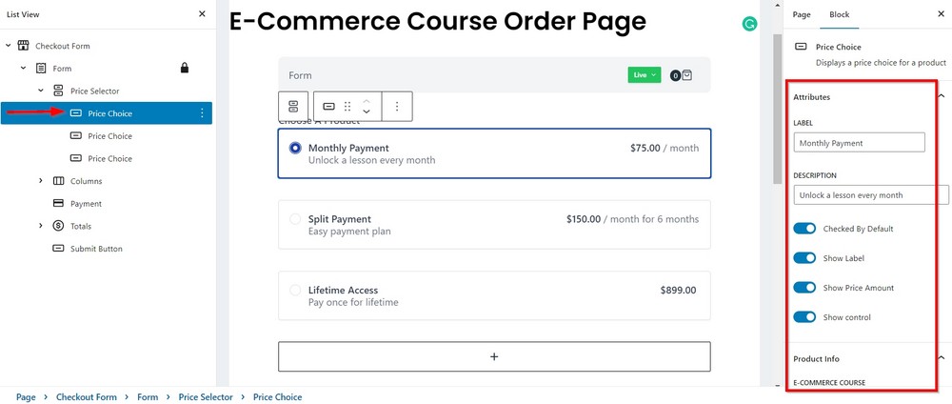The height and width of the screenshot is (404, 952).
Task: Select the Split Payment price card
Action: tap(494, 225)
